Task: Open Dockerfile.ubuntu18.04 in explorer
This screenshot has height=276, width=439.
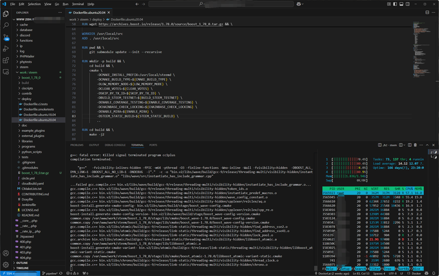Action: [38, 114]
